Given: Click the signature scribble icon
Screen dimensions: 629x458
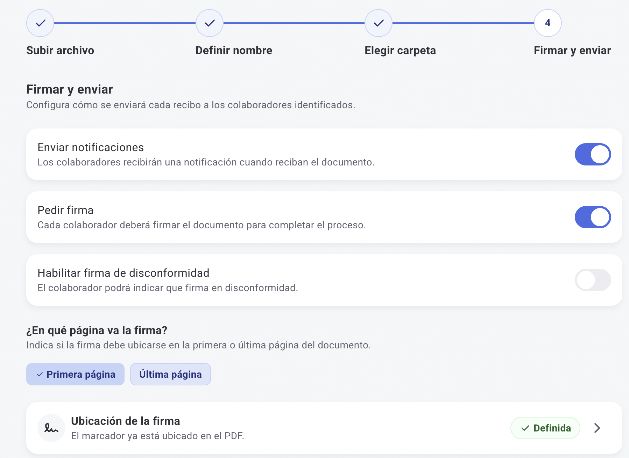Looking at the screenshot, I should coord(51,428).
